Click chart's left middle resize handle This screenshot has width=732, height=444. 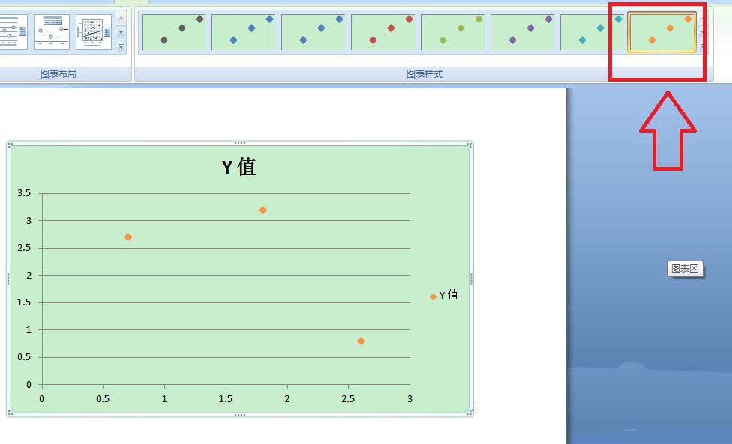8,279
